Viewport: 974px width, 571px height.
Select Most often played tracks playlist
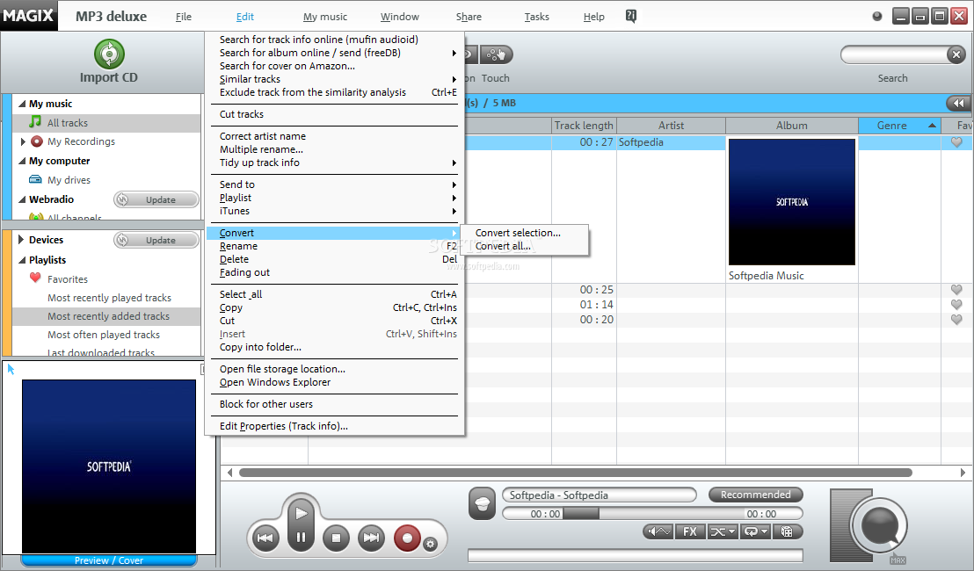click(104, 335)
